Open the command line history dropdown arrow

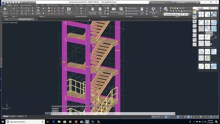(174, 114)
